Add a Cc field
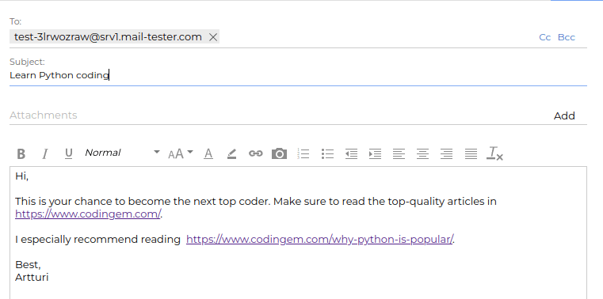603x299 pixels. 544,37
